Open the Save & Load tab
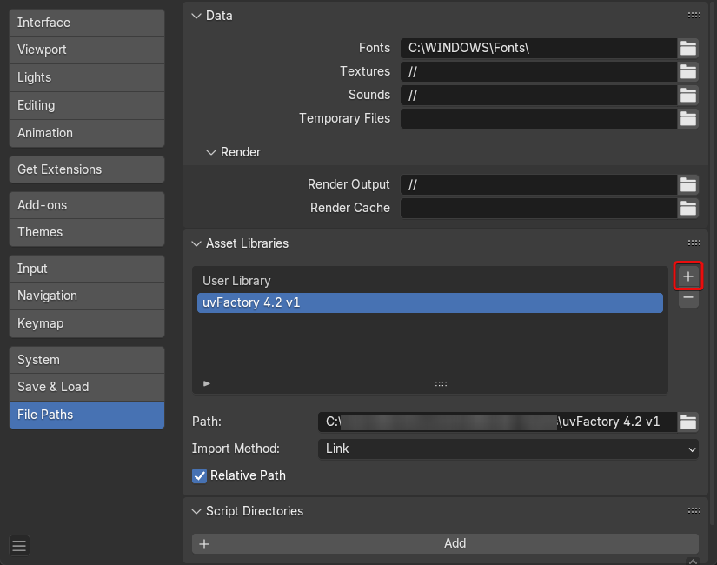The width and height of the screenshot is (717, 565). (87, 387)
